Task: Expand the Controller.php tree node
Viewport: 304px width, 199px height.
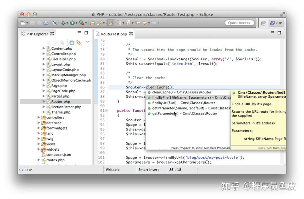Action: pos(44,53)
